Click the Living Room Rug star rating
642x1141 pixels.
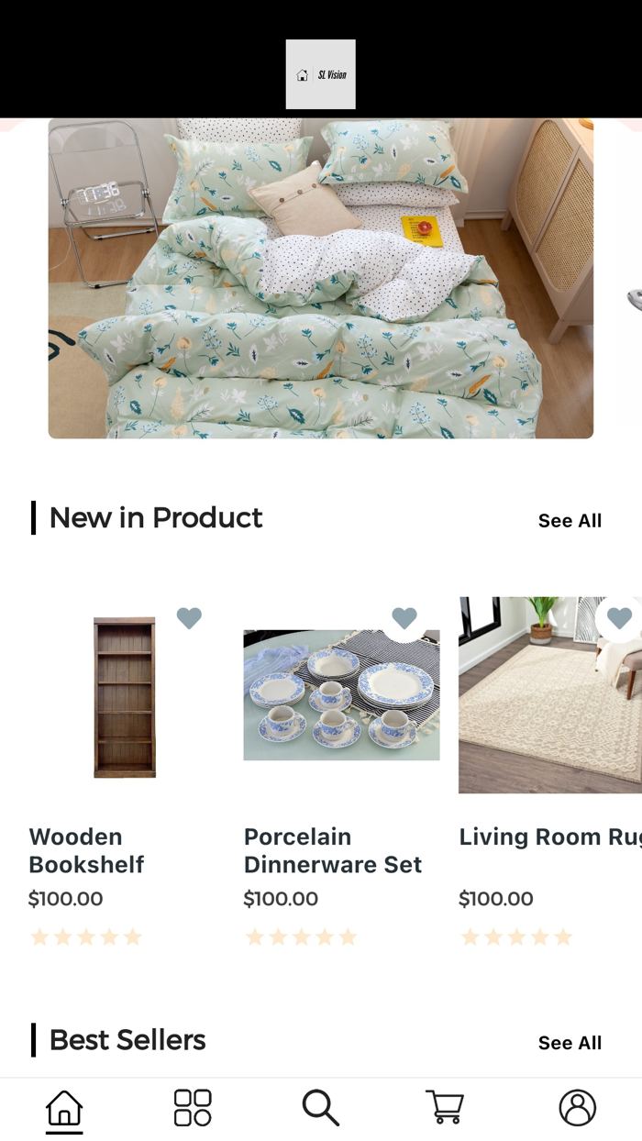pyautogui.click(x=516, y=937)
